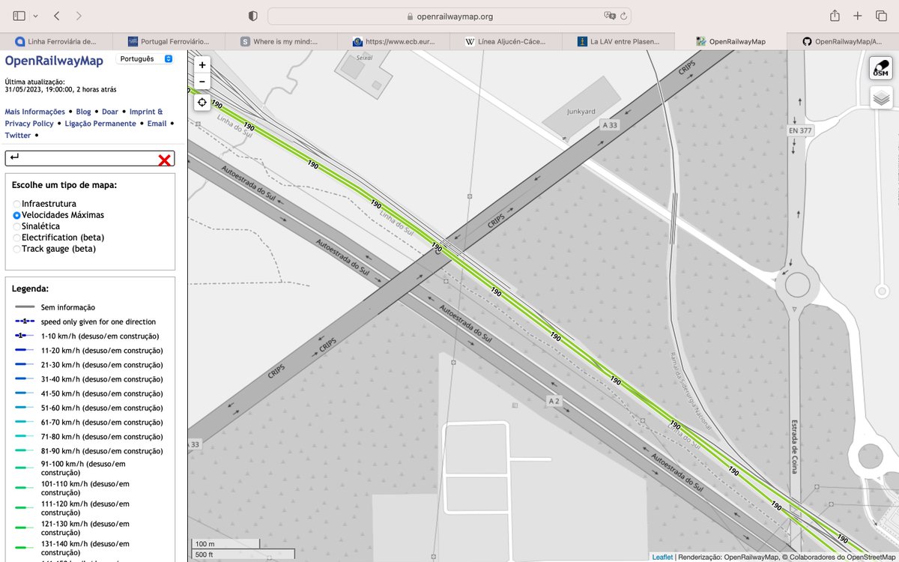Open the map layers control
Image resolution: width=899 pixels, height=562 pixels.
881,97
